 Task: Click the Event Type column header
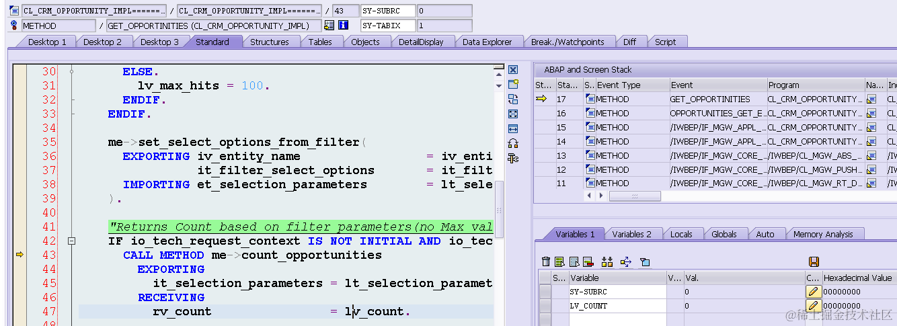click(632, 85)
